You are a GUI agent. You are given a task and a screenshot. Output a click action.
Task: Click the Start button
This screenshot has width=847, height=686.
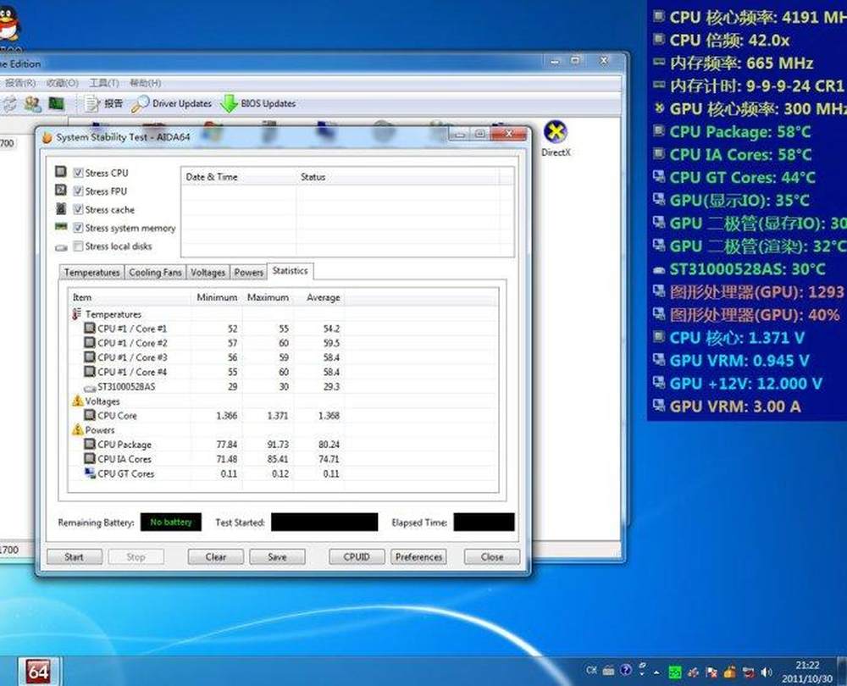[x=74, y=557]
